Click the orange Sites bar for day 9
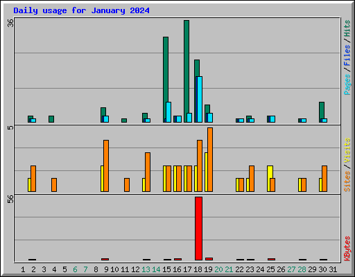 point(106,166)
